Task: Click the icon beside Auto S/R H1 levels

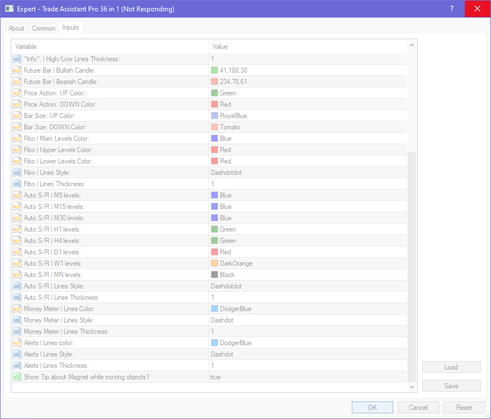Action: tap(17, 229)
